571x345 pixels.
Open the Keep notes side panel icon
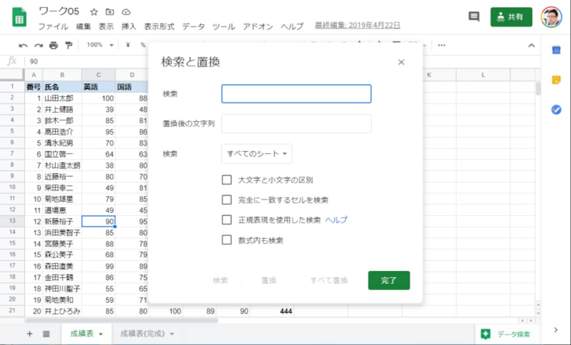pyautogui.click(x=556, y=80)
